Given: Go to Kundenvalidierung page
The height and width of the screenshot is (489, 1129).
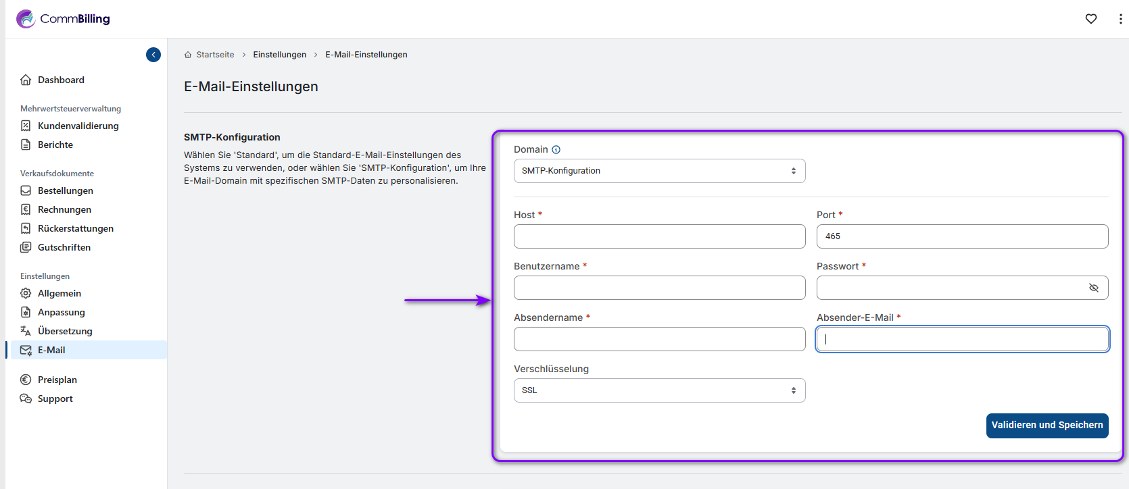Looking at the screenshot, I should (78, 126).
